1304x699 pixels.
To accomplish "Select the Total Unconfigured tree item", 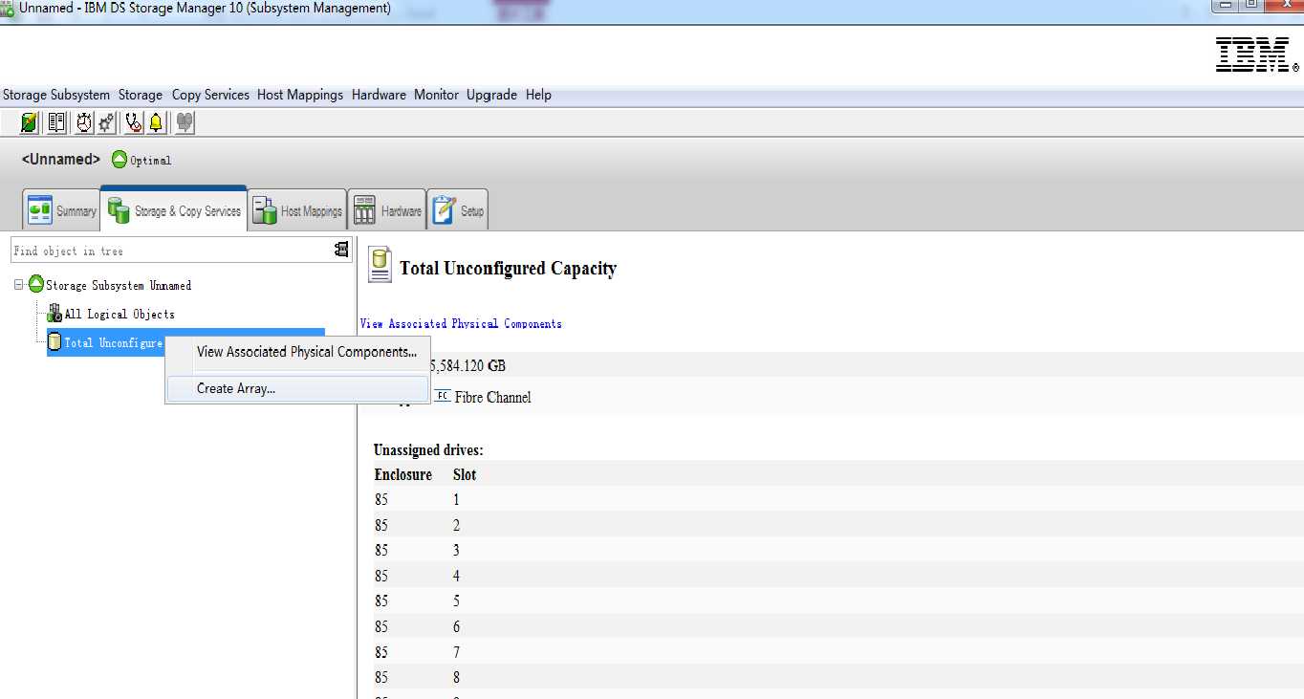I will 113,342.
